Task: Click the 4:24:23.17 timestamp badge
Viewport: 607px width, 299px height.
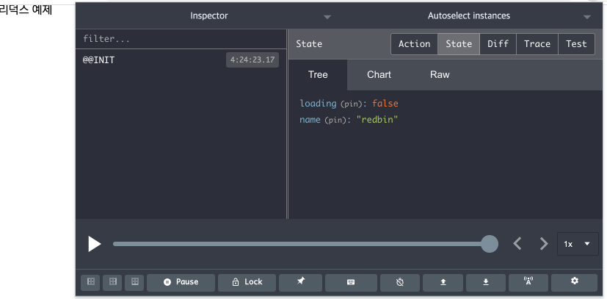Action: click(x=252, y=60)
